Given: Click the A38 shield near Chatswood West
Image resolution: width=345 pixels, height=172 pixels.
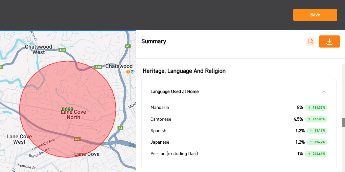Looking at the screenshot, I should pos(63,50).
